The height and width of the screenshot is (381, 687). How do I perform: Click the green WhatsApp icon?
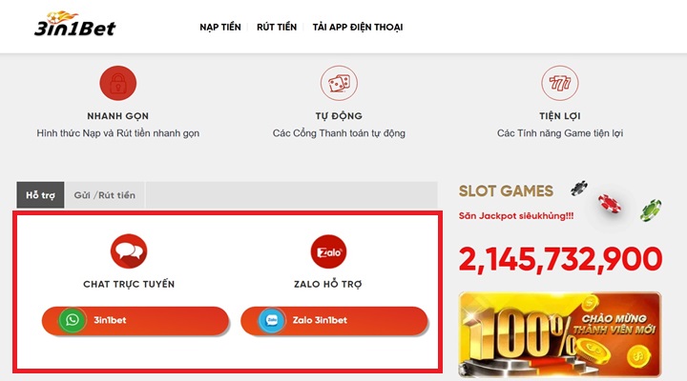point(72,320)
